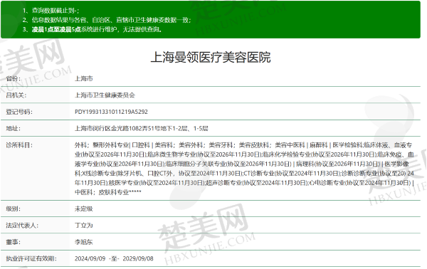Click the 级别 label
Viewport: 427px width, 269px height.
pyautogui.click(x=13, y=209)
